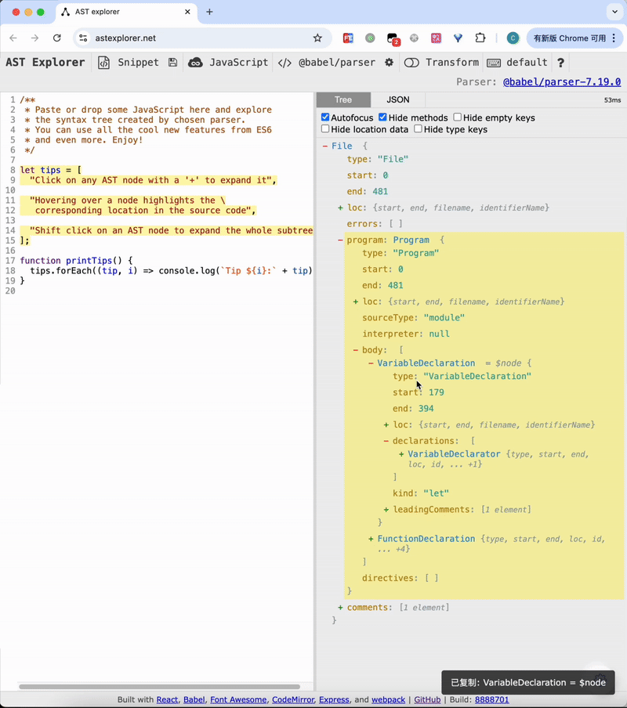The width and height of the screenshot is (627, 708).
Task: Click the editor horizontal scrollbar
Action: tap(159, 686)
